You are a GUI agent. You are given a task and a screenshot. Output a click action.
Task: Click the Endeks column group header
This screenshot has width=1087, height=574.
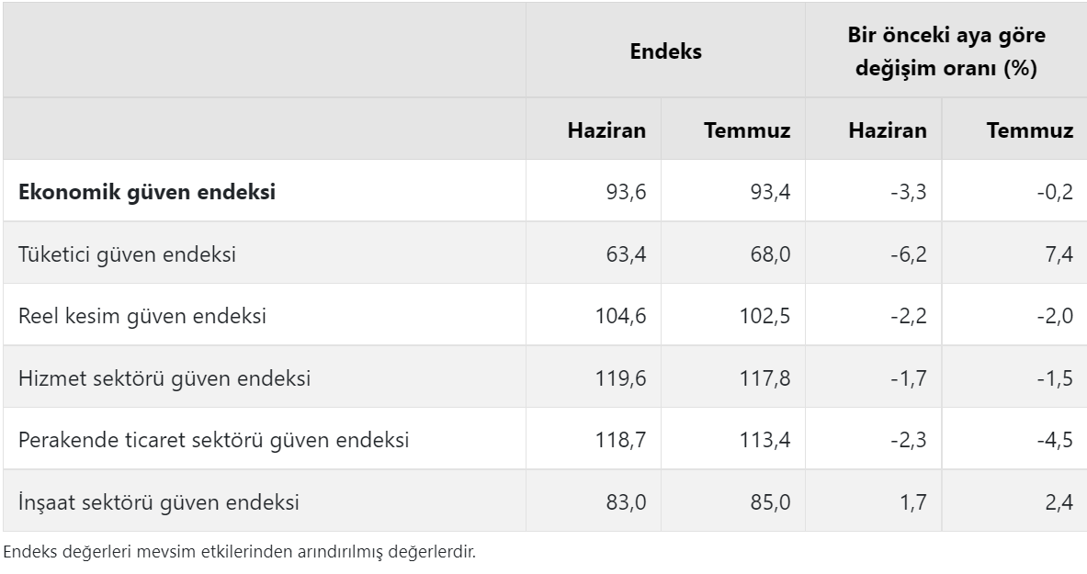pos(665,51)
